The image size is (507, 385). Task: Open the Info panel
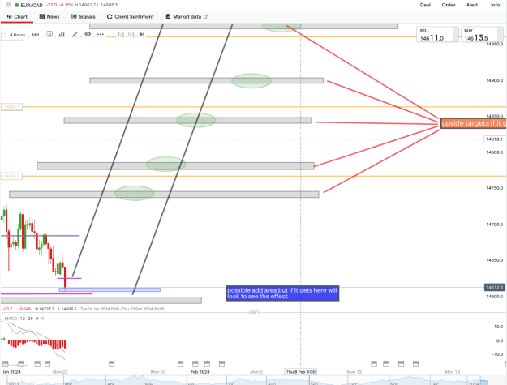point(496,5)
